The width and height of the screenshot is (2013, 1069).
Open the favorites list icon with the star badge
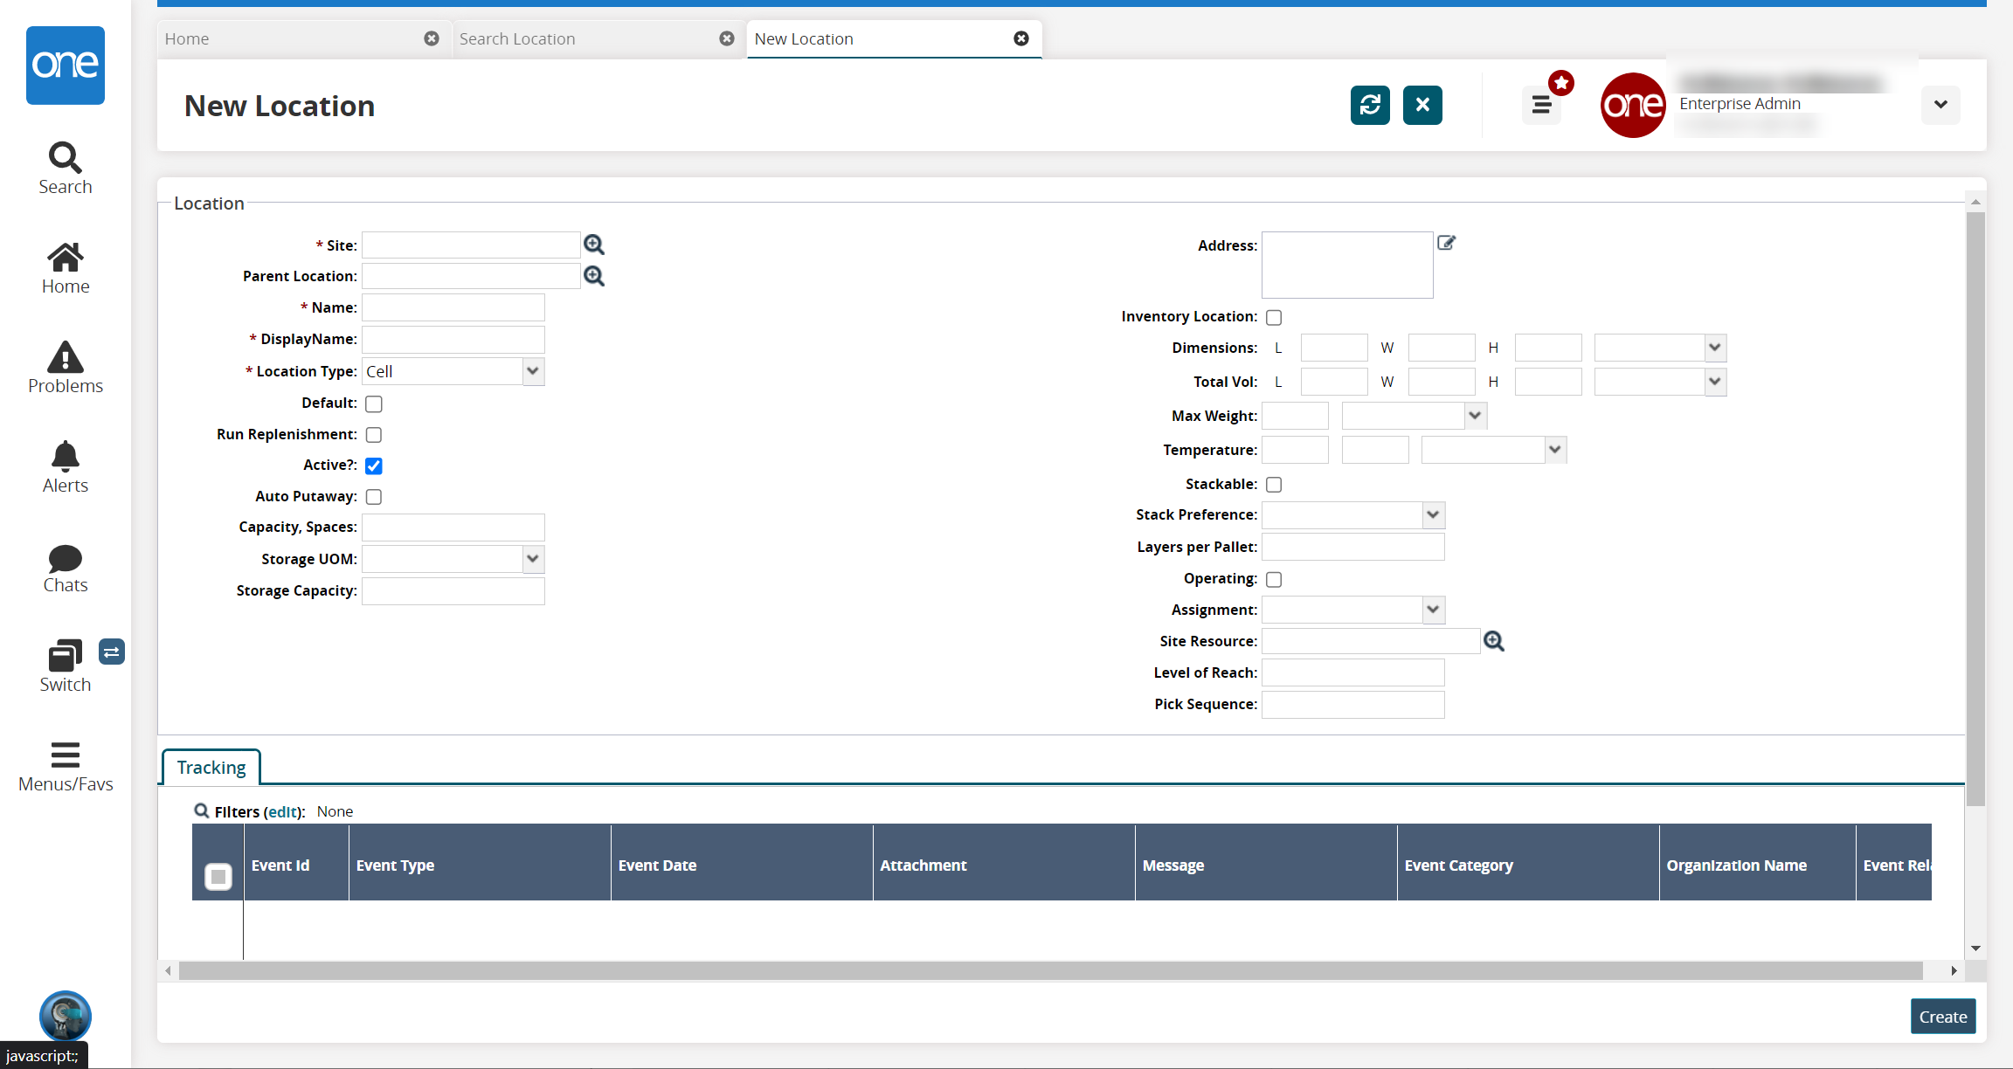[1542, 105]
